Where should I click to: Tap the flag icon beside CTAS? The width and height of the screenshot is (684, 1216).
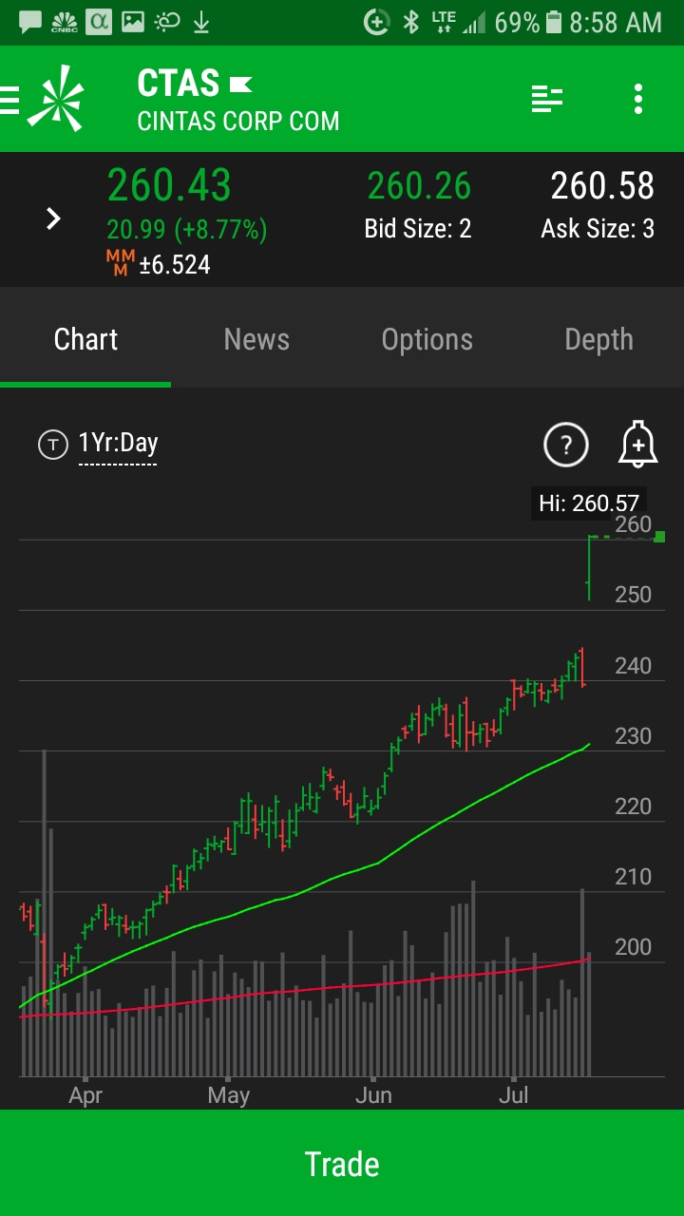241,85
